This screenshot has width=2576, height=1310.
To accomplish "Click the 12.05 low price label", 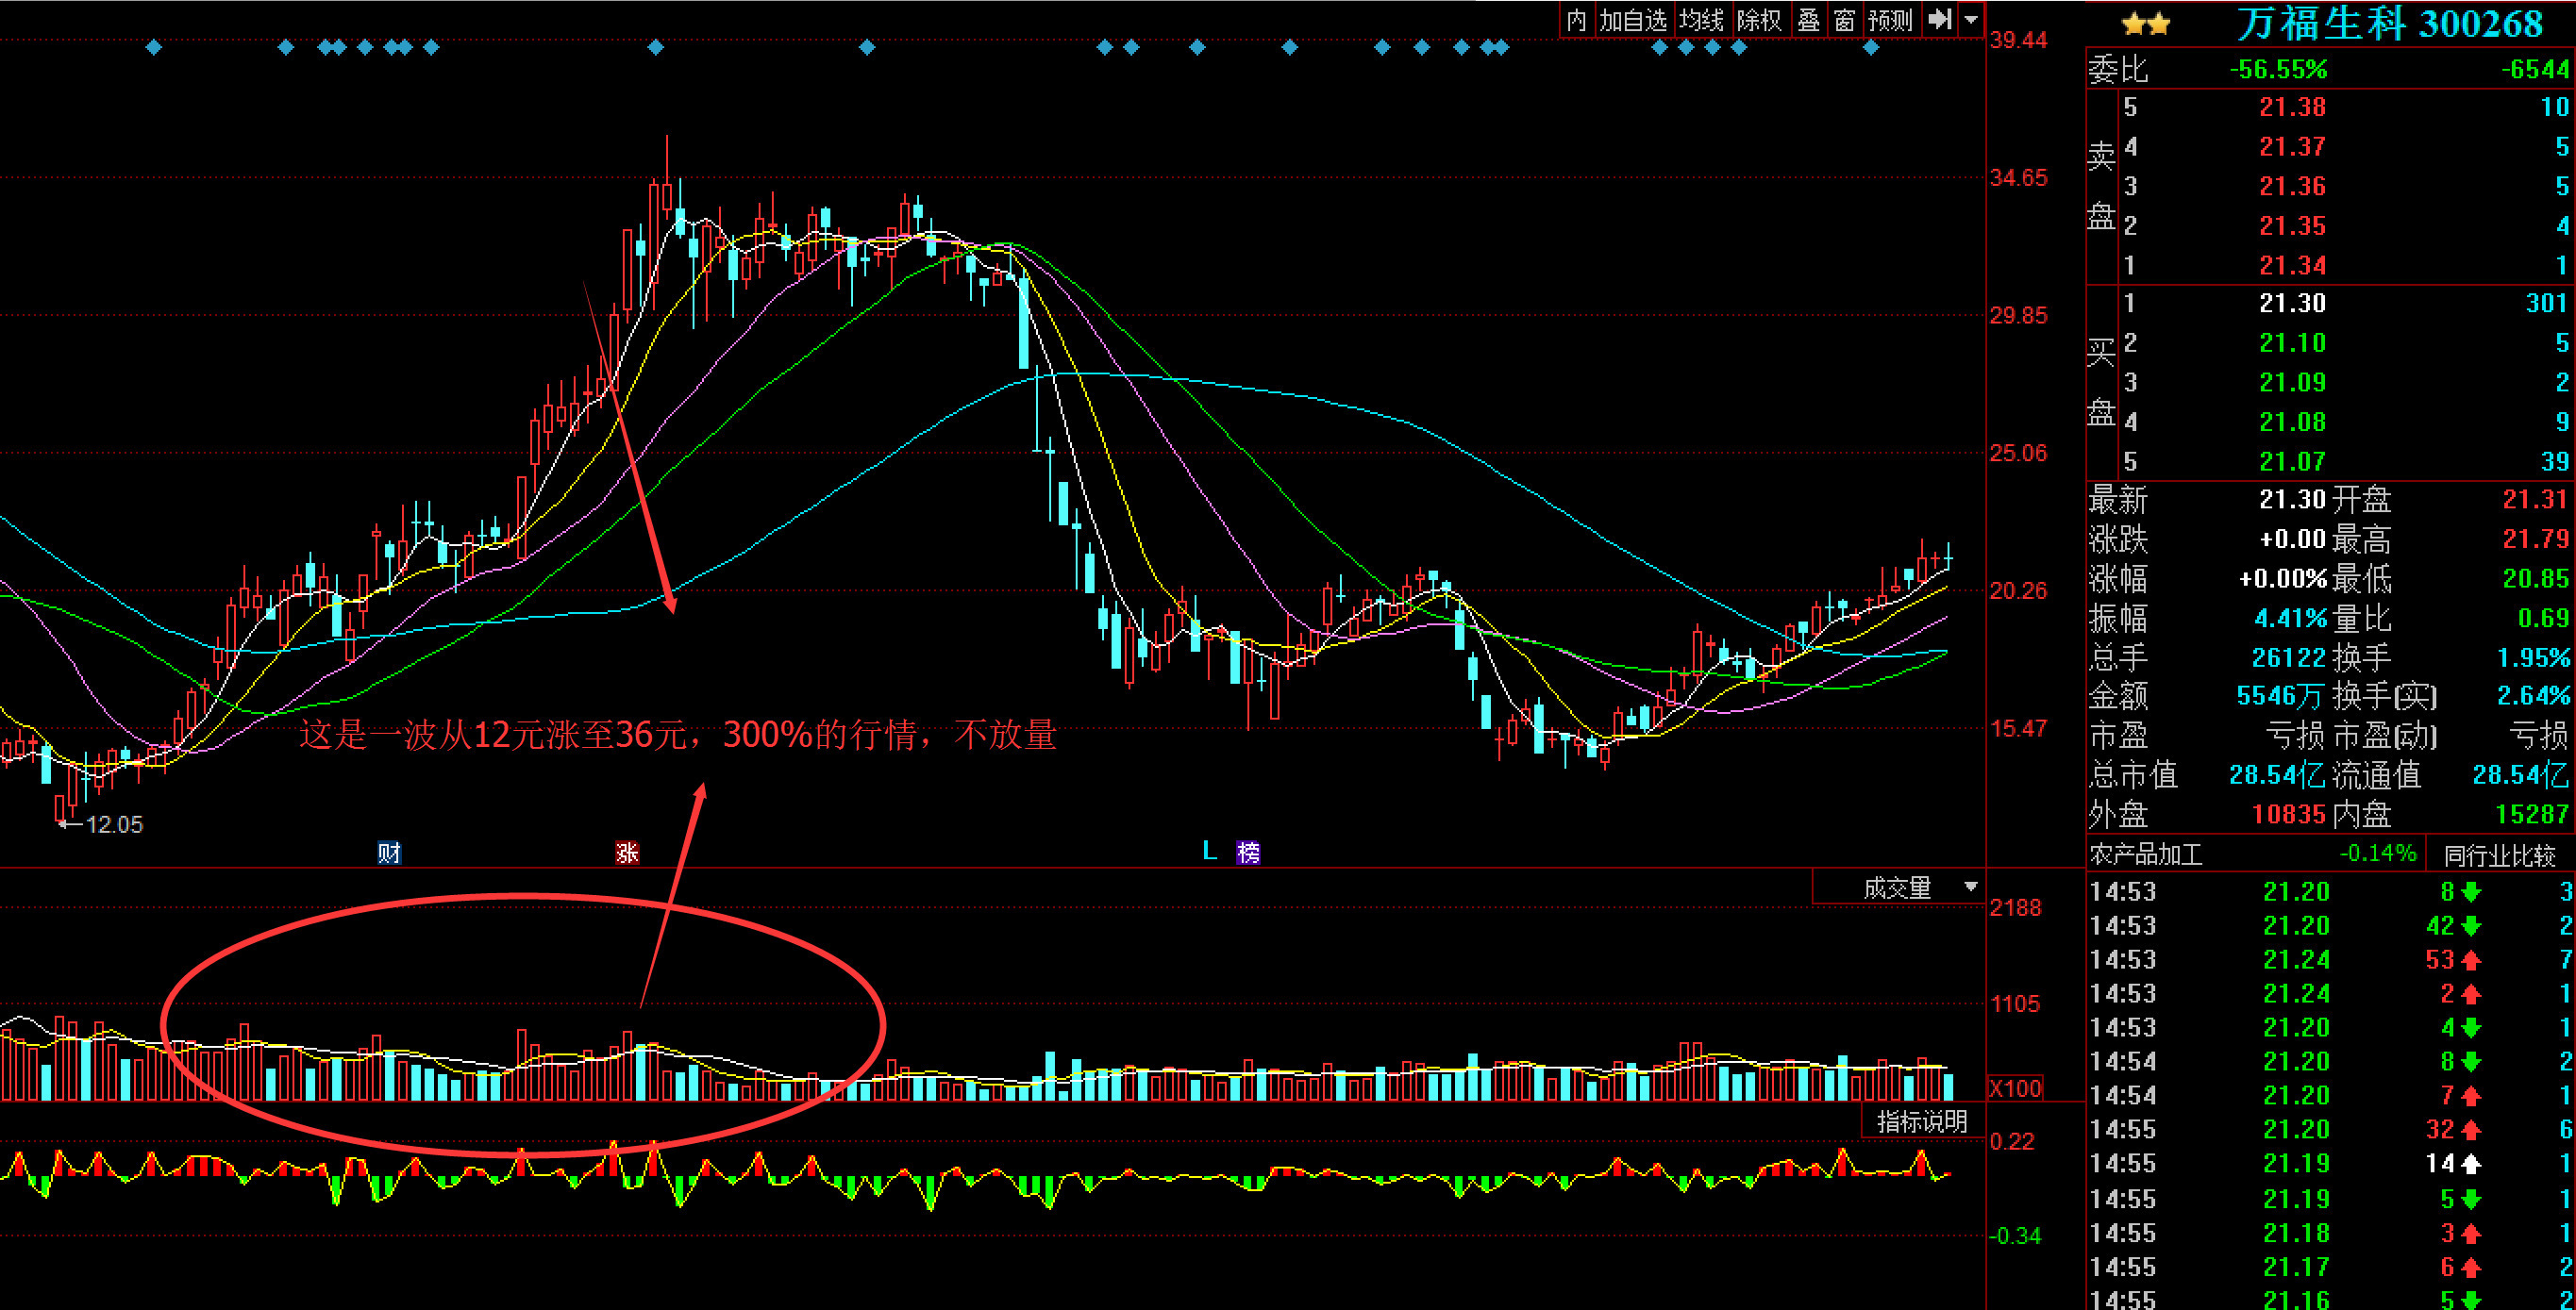I will pyautogui.click(x=114, y=824).
